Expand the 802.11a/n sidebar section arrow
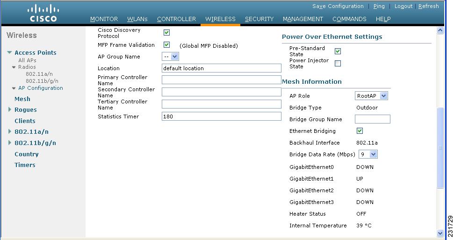The height and width of the screenshot is (240, 454). click(9, 131)
